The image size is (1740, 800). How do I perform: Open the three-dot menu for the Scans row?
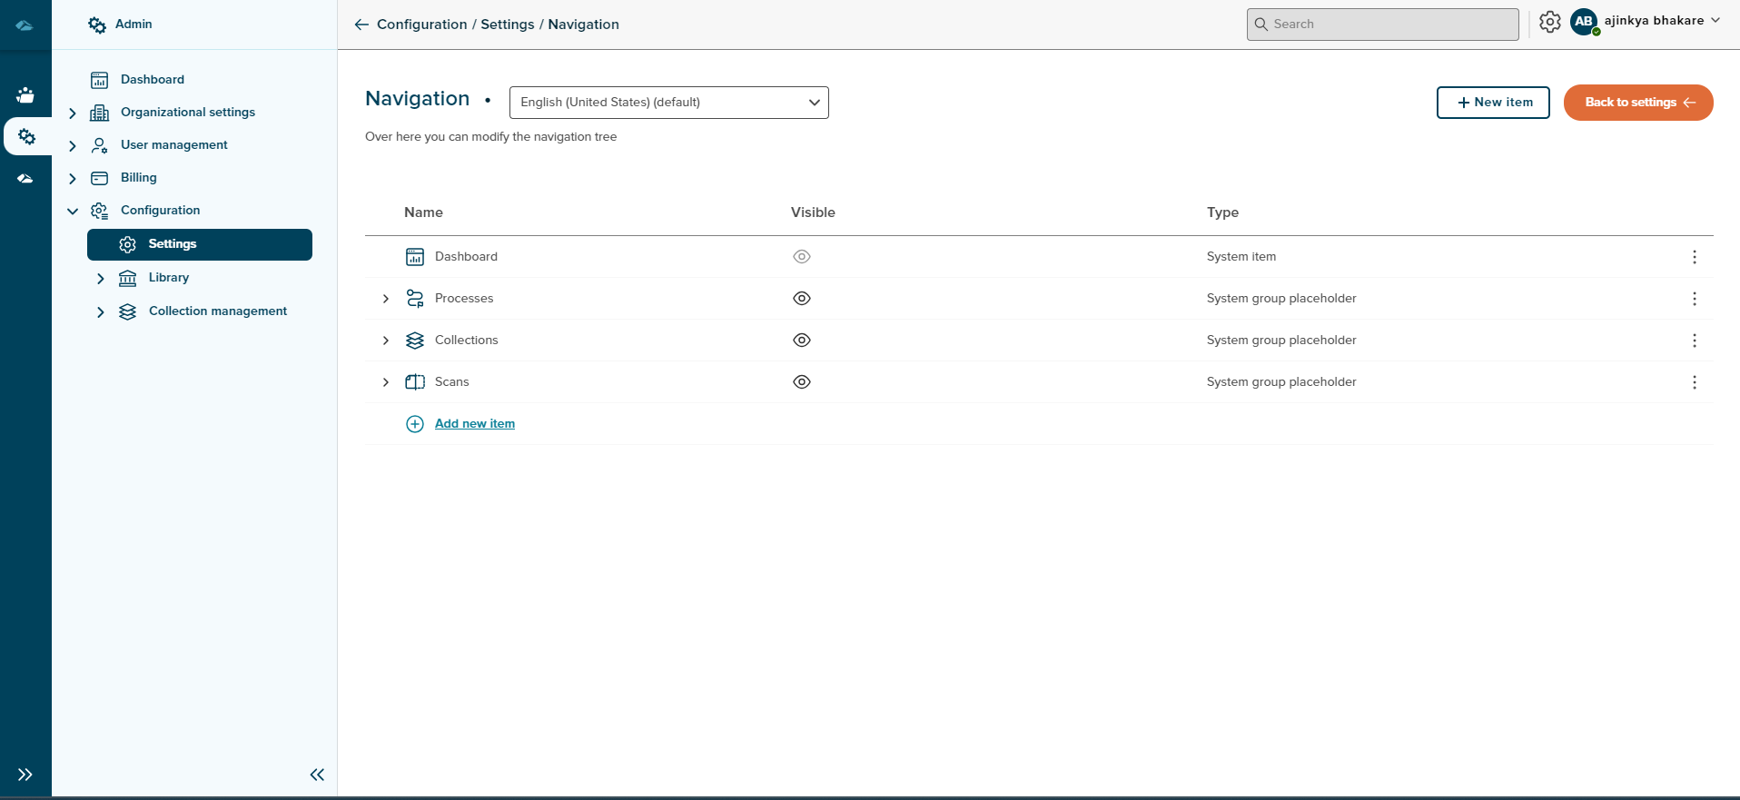pos(1694,382)
